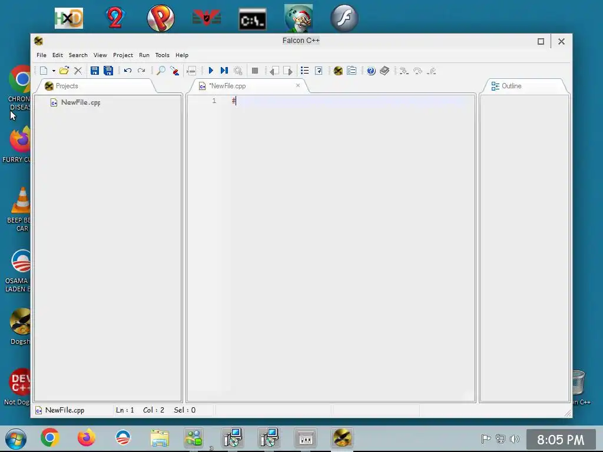Click the Save All toolbar icon

108,71
